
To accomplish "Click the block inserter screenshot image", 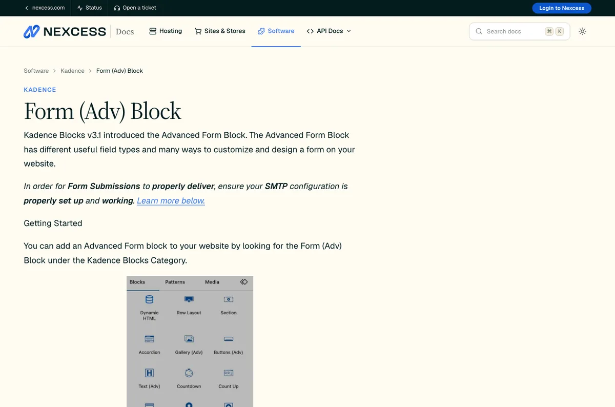I will coord(190,341).
